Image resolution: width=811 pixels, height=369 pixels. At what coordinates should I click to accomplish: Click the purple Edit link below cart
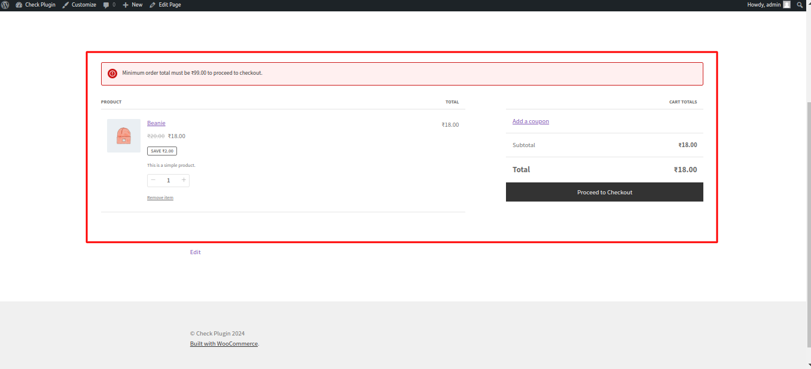196,252
